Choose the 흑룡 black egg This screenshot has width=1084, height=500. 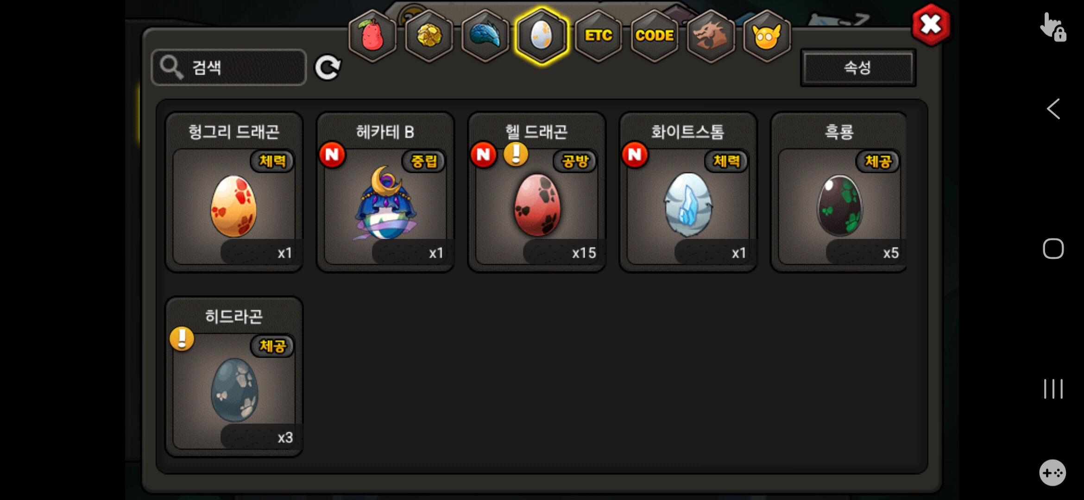[x=839, y=192]
